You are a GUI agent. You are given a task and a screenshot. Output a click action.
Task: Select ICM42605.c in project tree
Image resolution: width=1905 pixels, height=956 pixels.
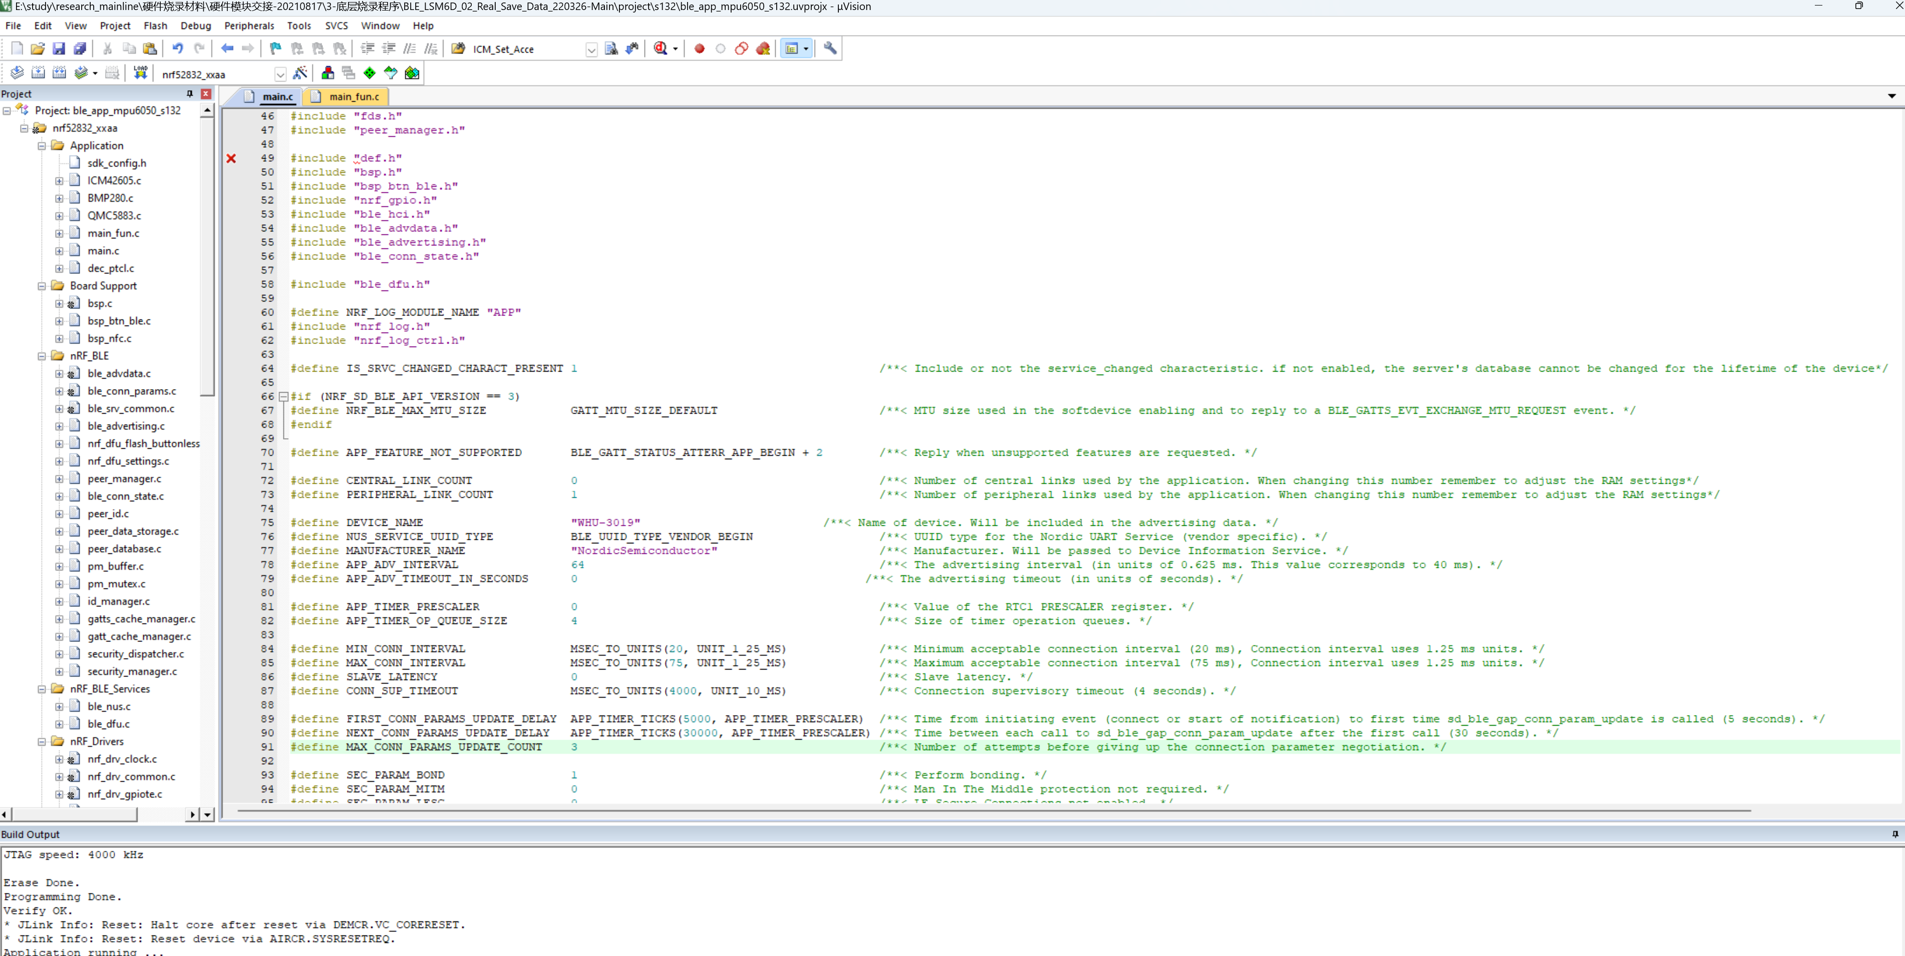(x=114, y=180)
